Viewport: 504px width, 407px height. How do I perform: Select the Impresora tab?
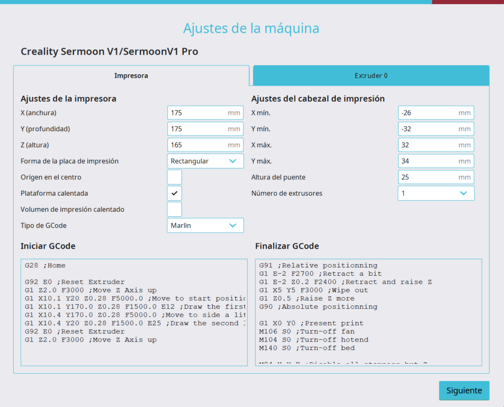pos(131,76)
